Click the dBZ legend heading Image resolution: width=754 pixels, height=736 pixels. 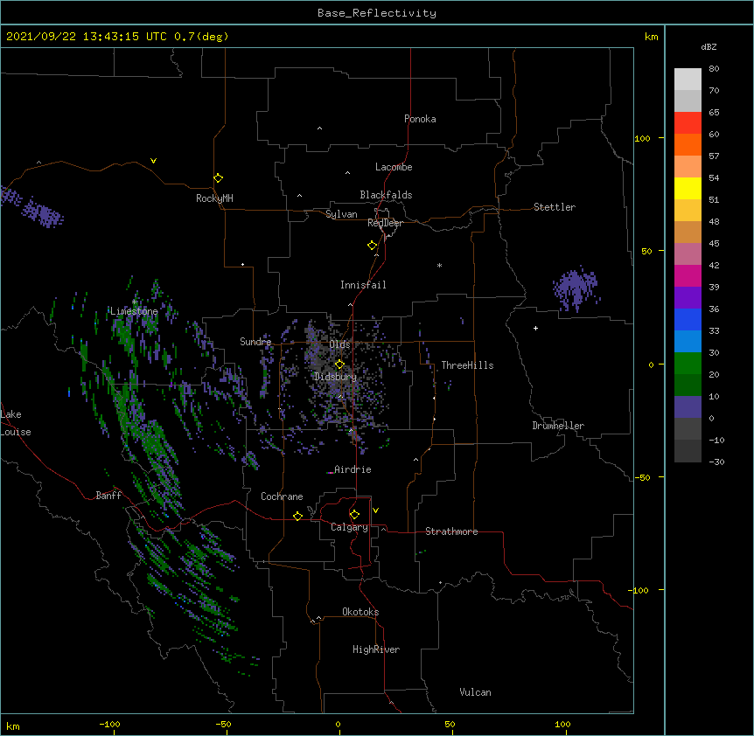click(x=709, y=47)
